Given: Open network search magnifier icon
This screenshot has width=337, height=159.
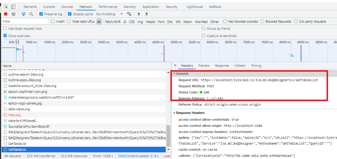Looking at the screenshot, I should [x=31, y=14].
